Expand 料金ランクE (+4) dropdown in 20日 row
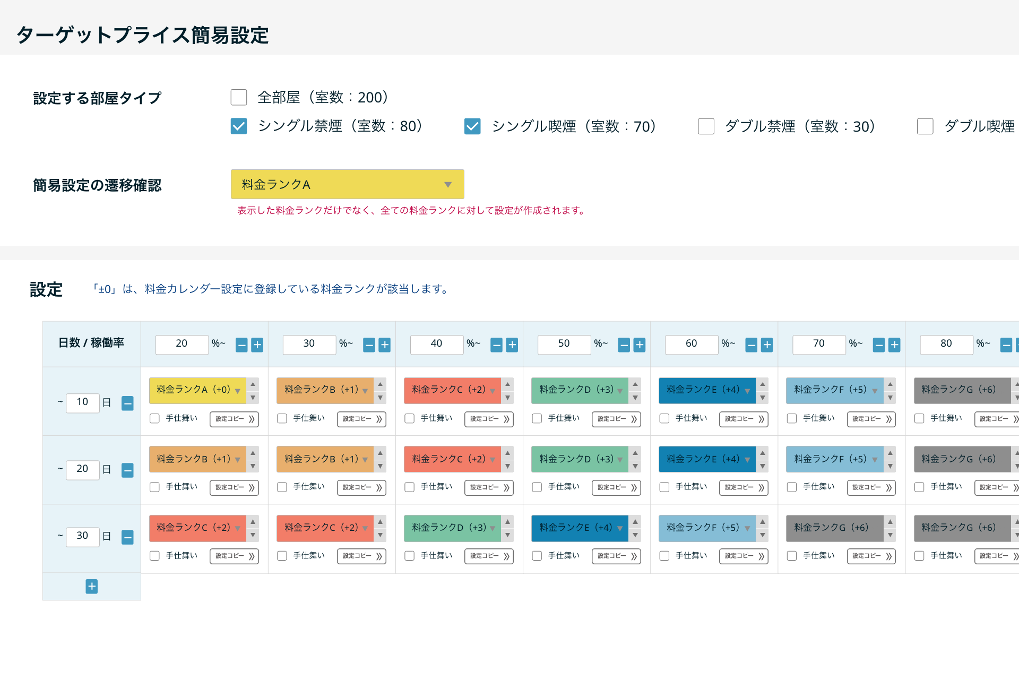 (707, 459)
